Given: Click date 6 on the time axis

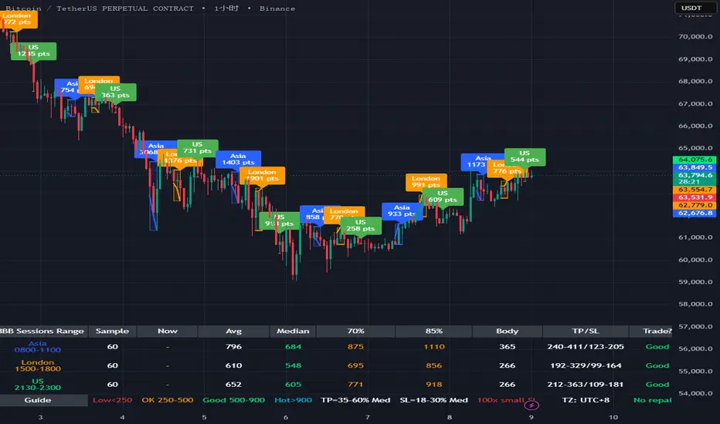Looking at the screenshot, I should point(286,417).
